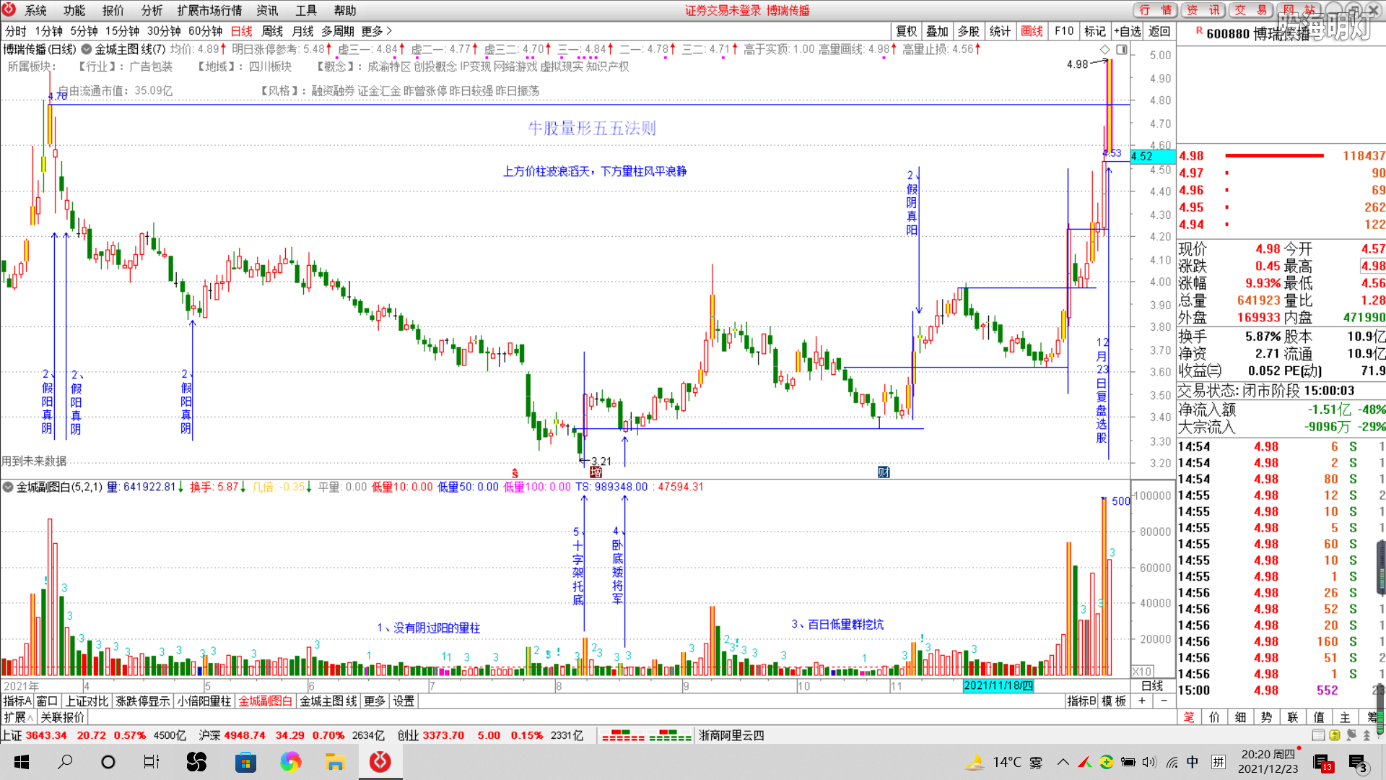Expand the 更多 periods dropdown

click(376, 31)
